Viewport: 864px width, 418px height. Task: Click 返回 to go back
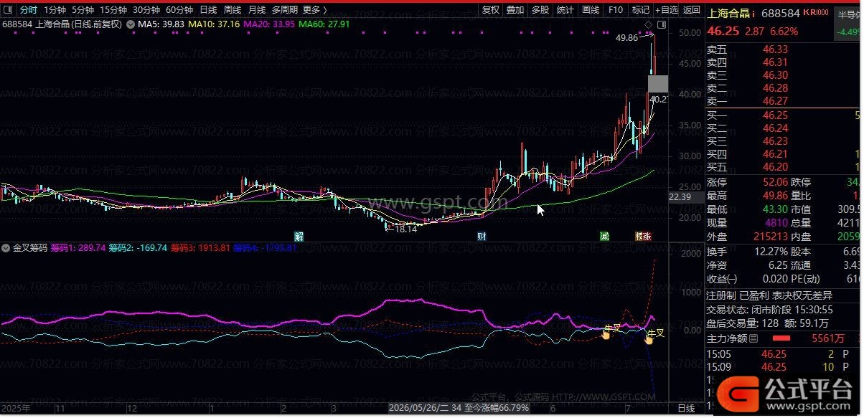691,10
